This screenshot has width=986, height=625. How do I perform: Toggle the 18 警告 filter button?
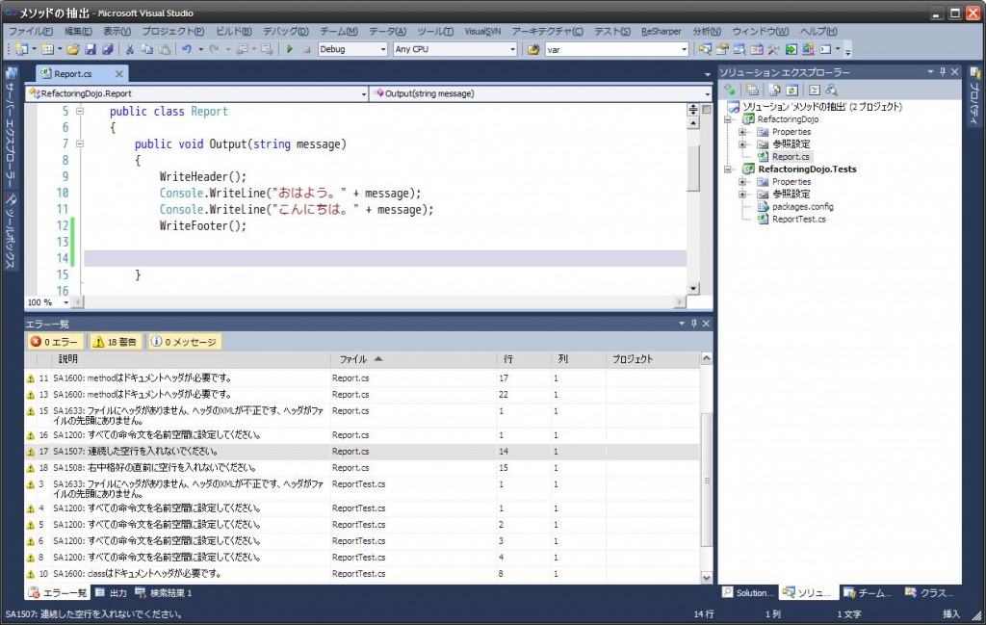tap(116, 342)
